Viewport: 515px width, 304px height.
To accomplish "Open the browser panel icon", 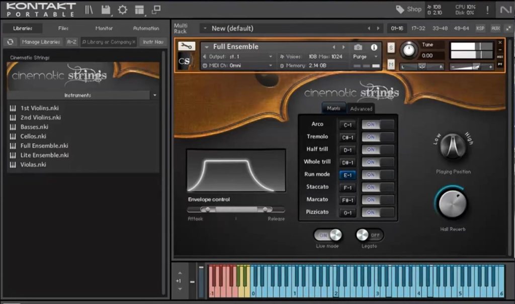I will 89,10.
